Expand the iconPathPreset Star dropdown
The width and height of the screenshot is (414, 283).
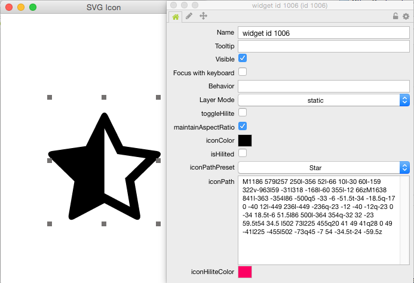point(323,168)
